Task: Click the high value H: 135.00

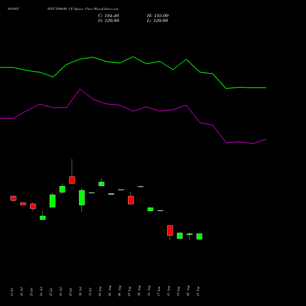Action: (x=158, y=16)
